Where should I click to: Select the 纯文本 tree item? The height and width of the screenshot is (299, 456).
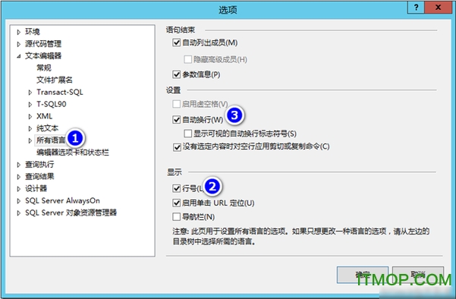click(47, 128)
